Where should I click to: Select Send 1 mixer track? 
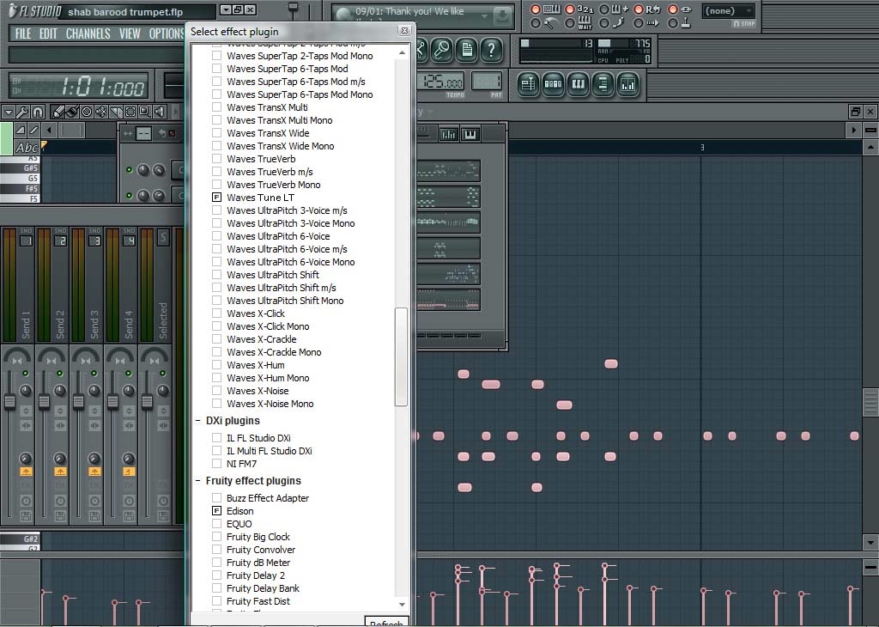click(17, 375)
